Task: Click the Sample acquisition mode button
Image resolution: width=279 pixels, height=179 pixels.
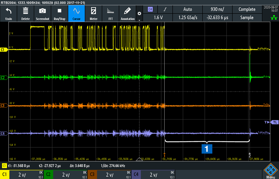Action: 247,17
